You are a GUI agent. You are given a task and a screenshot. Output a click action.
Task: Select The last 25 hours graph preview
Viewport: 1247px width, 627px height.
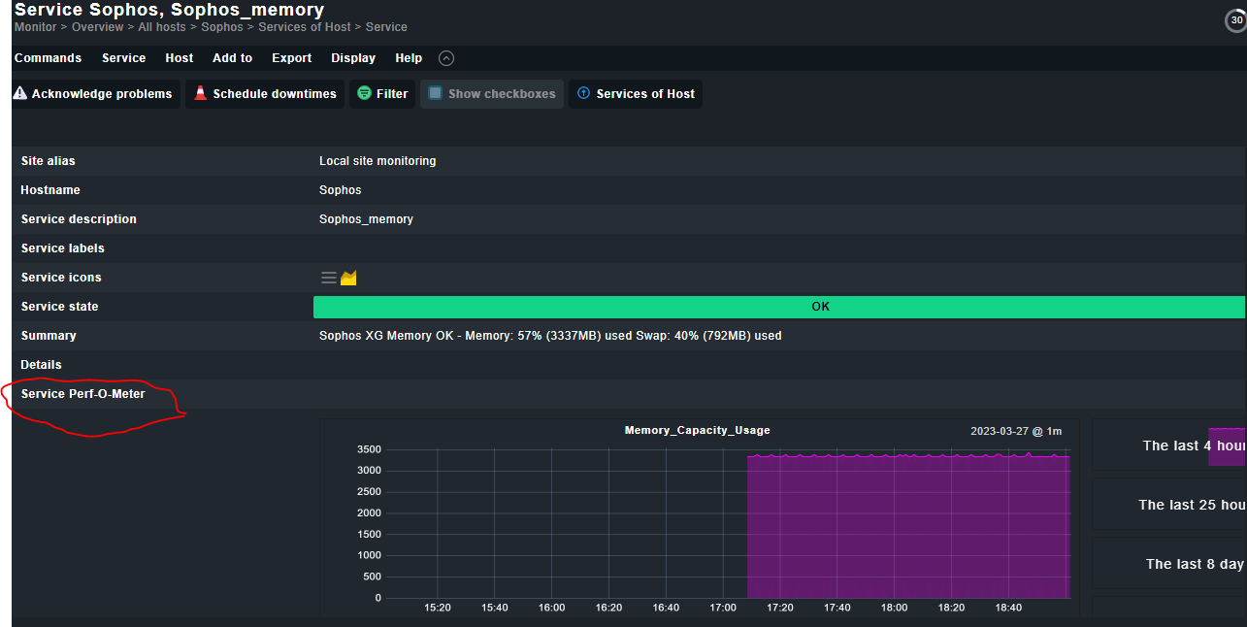1169,505
